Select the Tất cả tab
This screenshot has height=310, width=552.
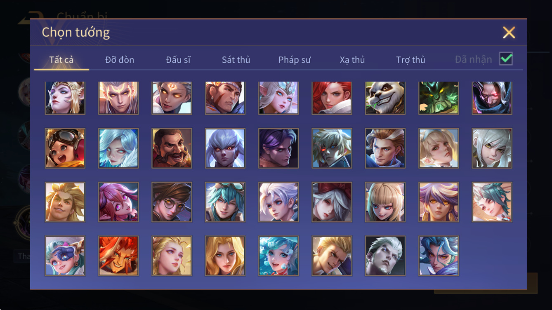pos(61,60)
